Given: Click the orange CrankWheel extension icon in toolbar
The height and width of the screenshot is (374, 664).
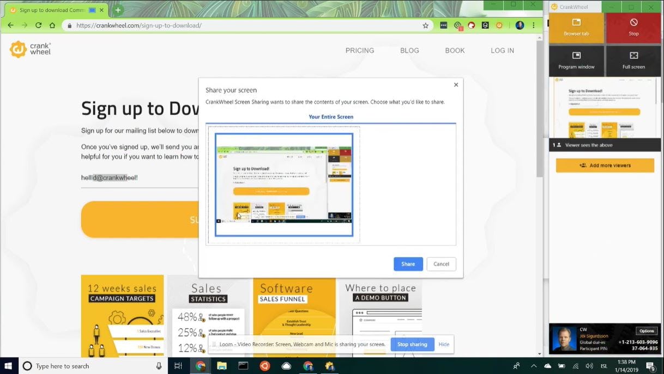Looking at the screenshot, I should (499, 25).
